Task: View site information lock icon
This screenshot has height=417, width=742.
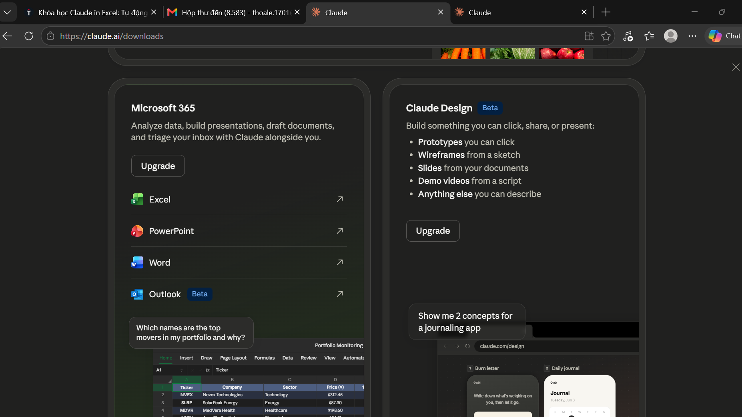Action: (x=50, y=36)
